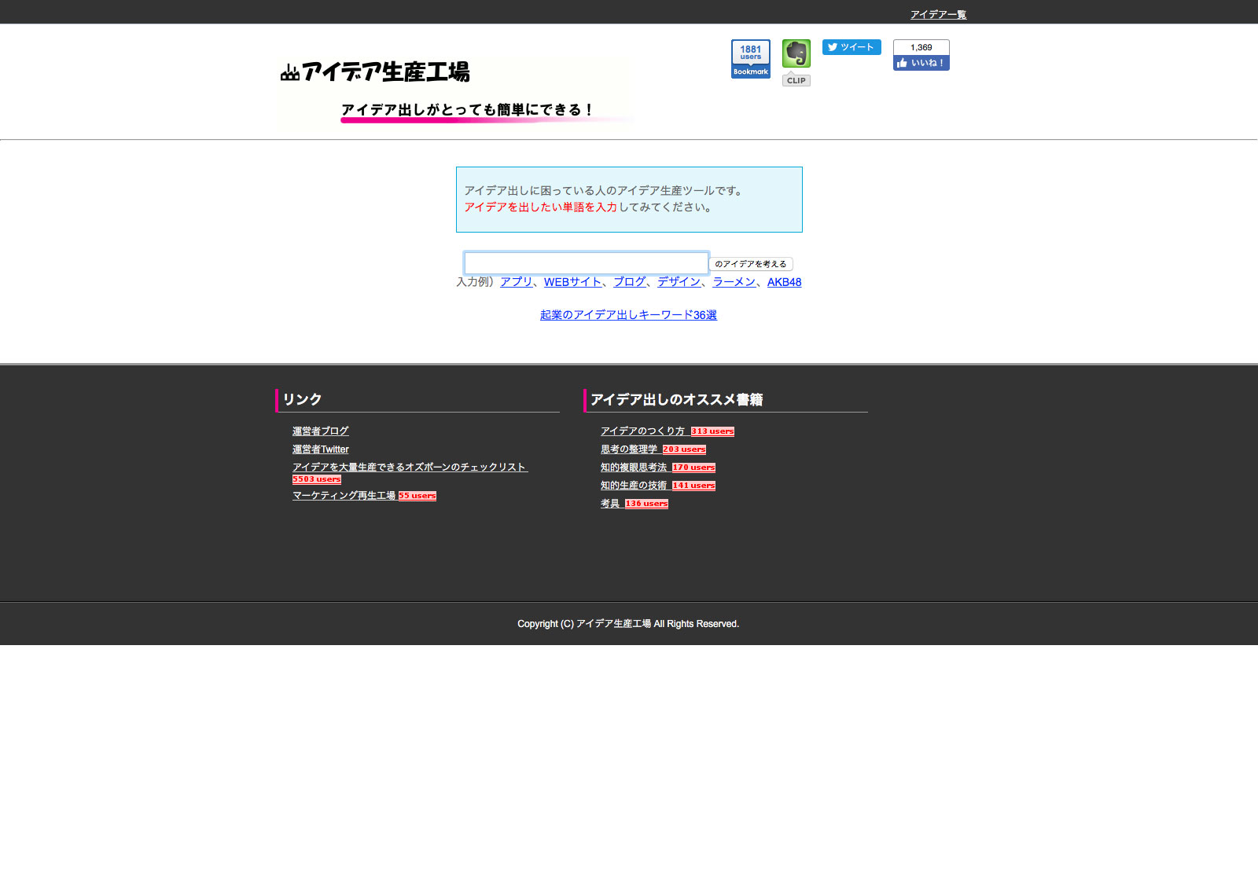Click the Evernote elephant clip icon

point(796,54)
